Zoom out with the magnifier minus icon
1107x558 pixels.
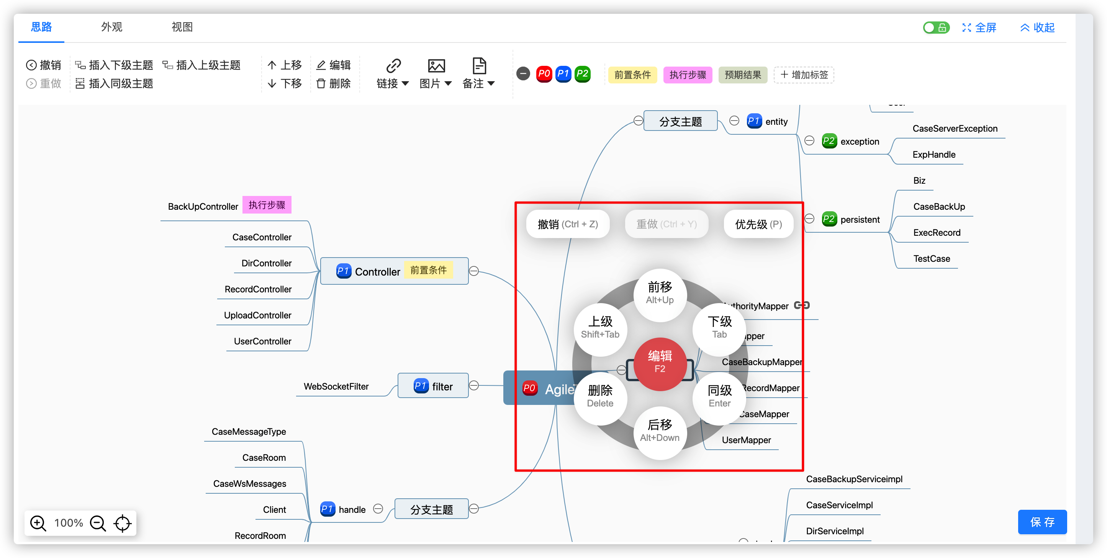pyautogui.click(x=98, y=523)
